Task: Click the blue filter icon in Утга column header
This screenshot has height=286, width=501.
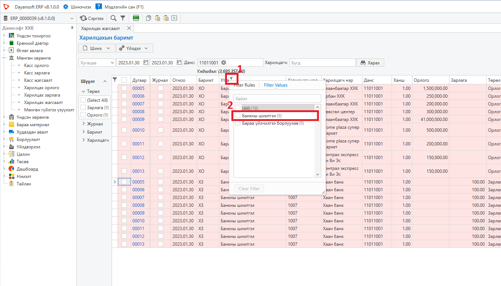Action: click(x=231, y=78)
